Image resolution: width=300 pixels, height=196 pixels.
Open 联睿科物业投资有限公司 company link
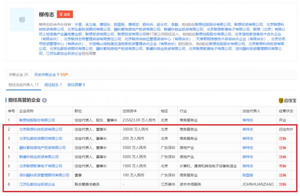[39, 157]
